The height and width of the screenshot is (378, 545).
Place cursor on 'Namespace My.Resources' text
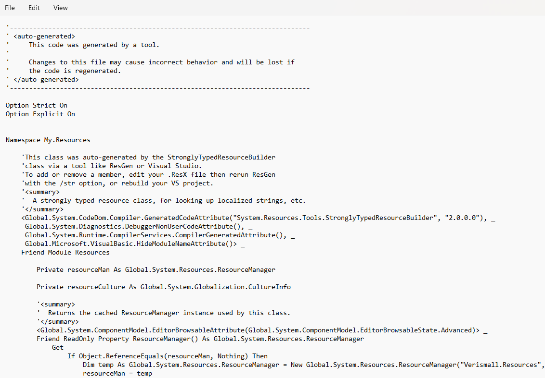48,140
